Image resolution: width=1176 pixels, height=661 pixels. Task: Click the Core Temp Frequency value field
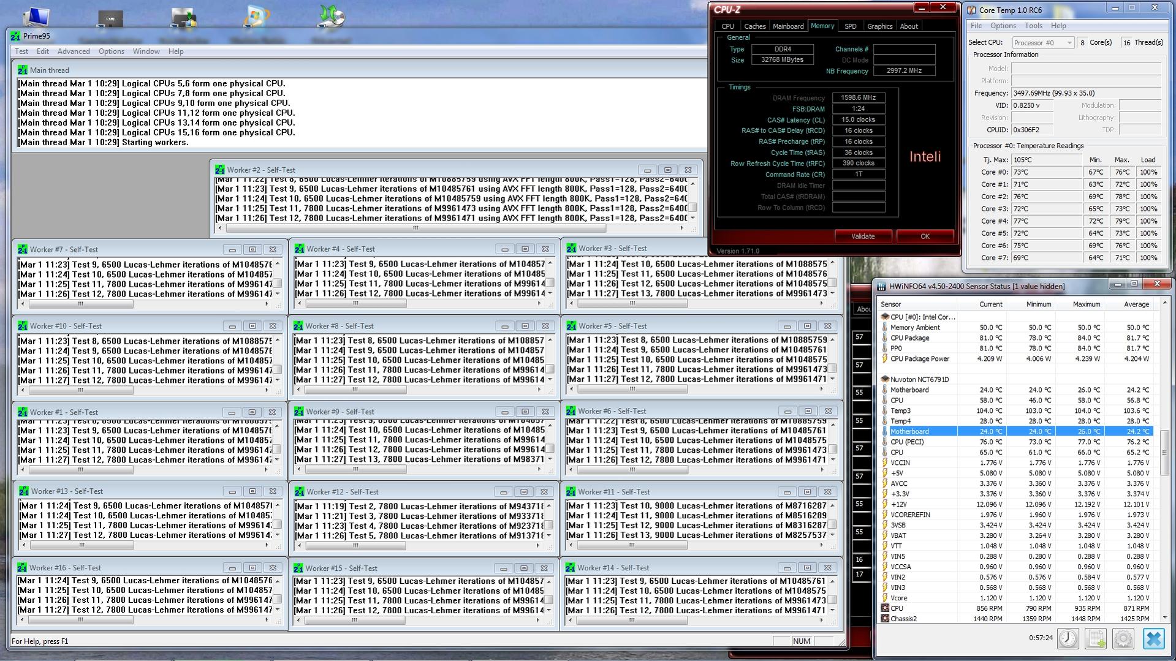point(1086,93)
